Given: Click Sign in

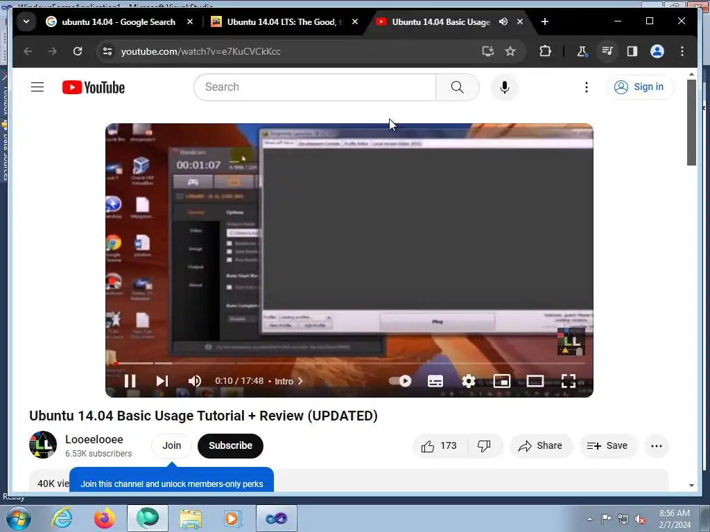Looking at the screenshot, I should (640, 87).
